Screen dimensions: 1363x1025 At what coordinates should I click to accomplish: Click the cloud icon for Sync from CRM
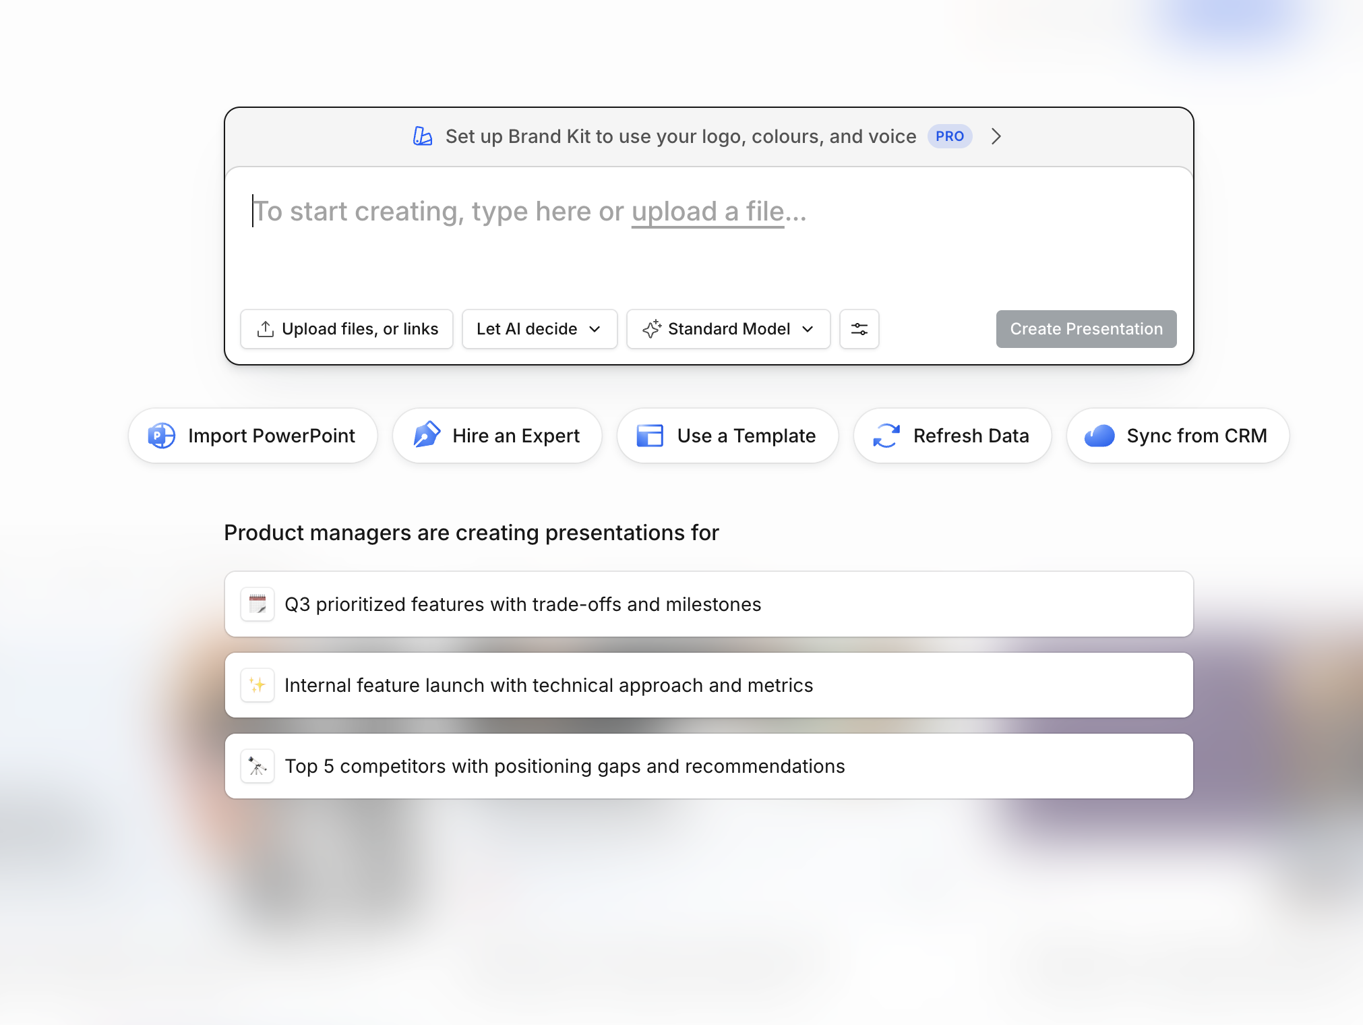click(x=1099, y=436)
